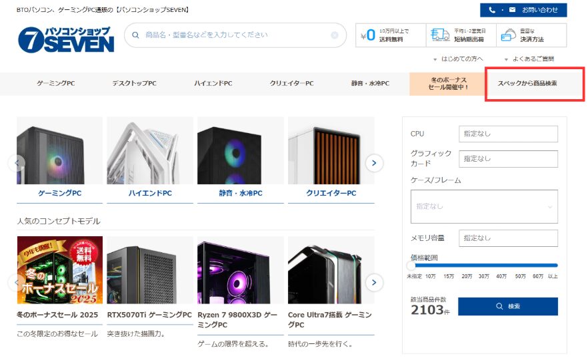
Task: Clear search using the X icon
Action: (x=335, y=35)
